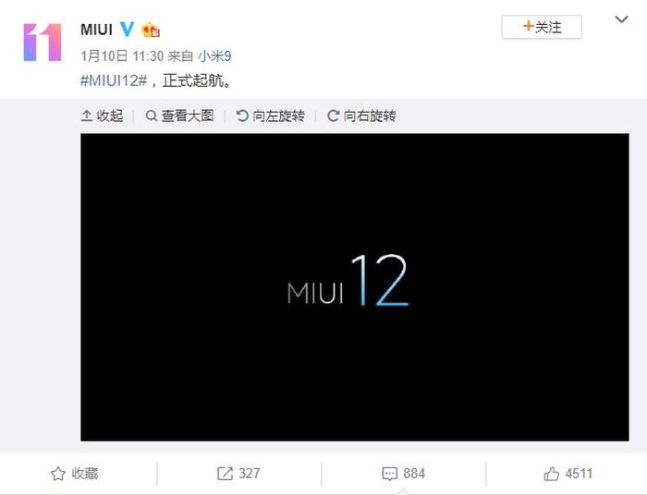Like the post with thumbs-up 4511
Viewport: 647px width, 495px height.
[568, 473]
